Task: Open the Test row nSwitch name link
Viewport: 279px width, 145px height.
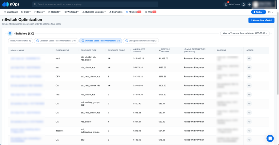Action: pyautogui.click(x=26, y=95)
